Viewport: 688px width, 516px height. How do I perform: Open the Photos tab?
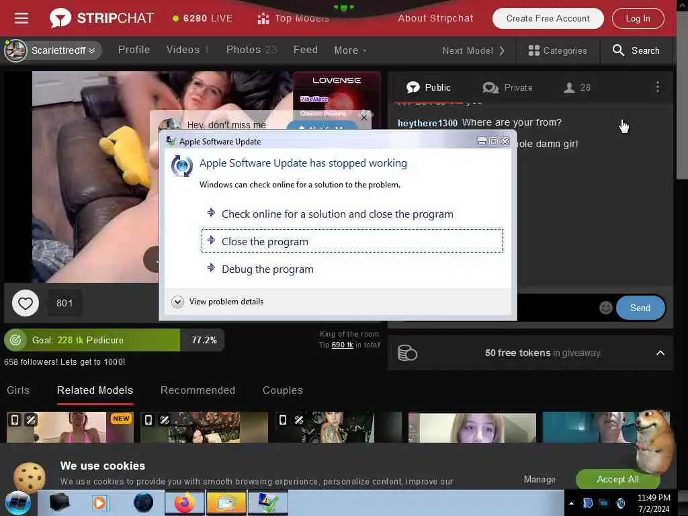pyautogui.click(x=251, y=50)
